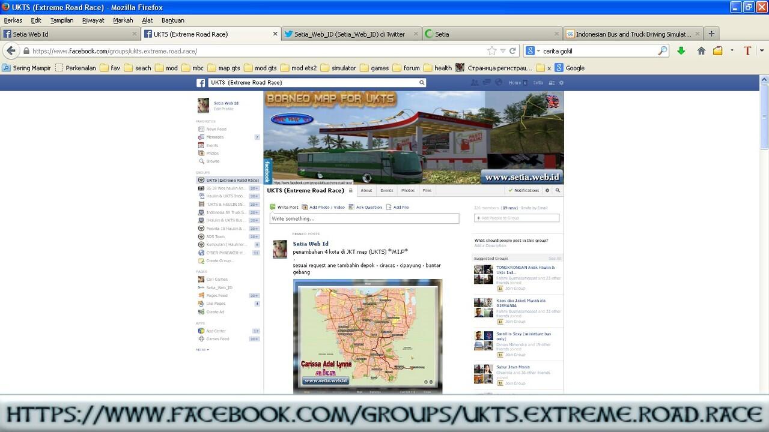Click the Firefox back arrow button

(x=11, y=51)
